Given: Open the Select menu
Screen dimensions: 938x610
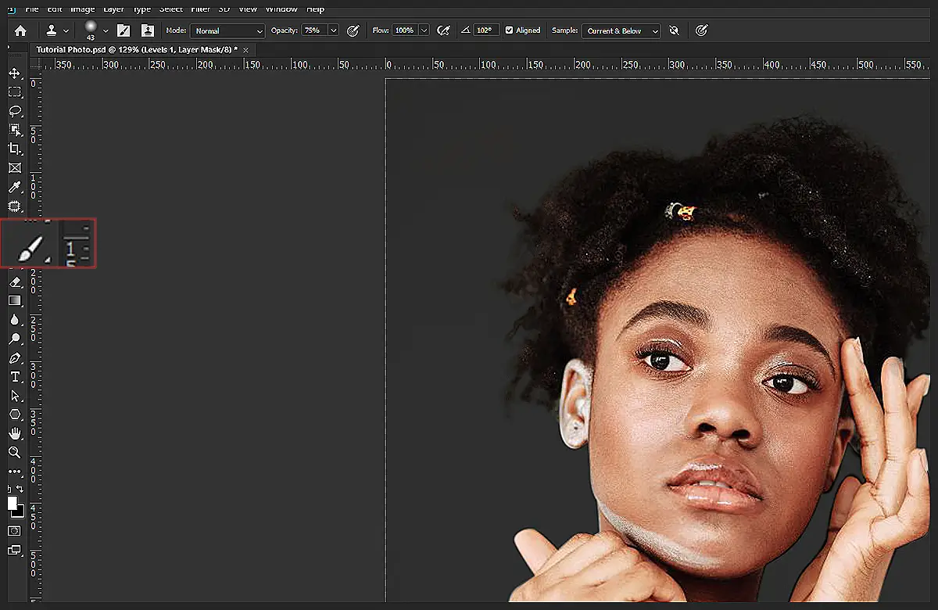Looking at the screenshot, I should click(x=171, y=9).
